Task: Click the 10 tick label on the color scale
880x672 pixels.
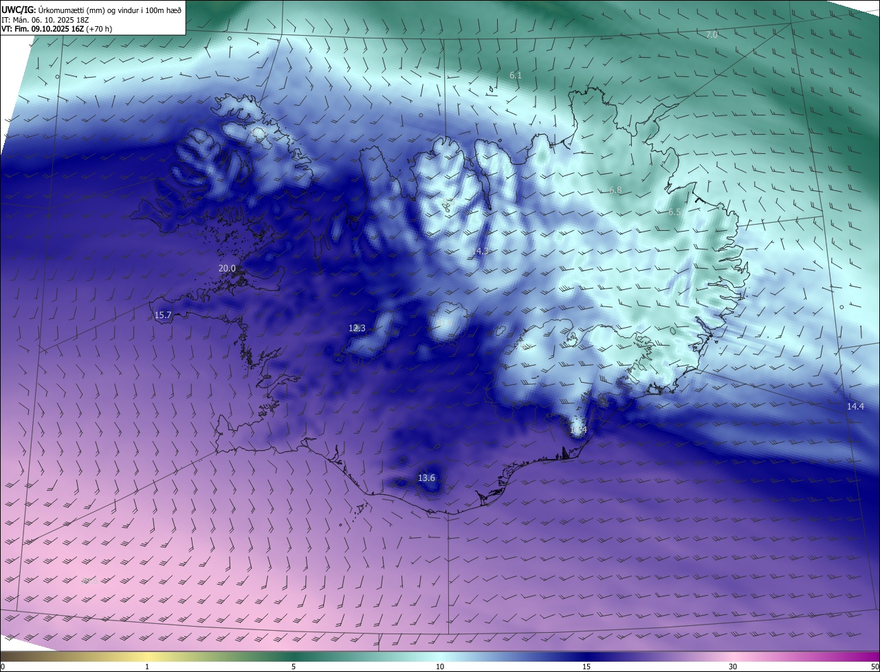Action: (x=440, y=667)
